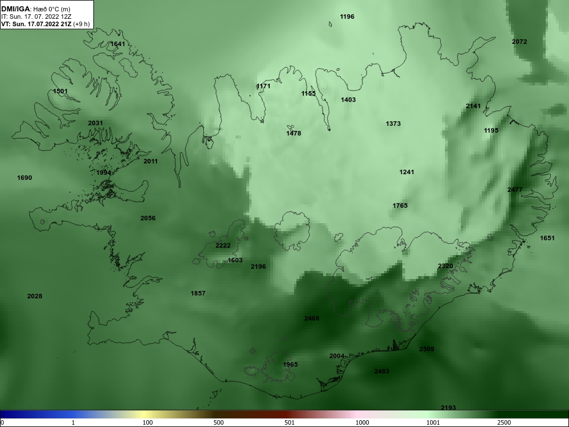The height and width of the screenshot is (427, 569).
Task: Select the 500 tick label on legend
Action: click(219, 422)
